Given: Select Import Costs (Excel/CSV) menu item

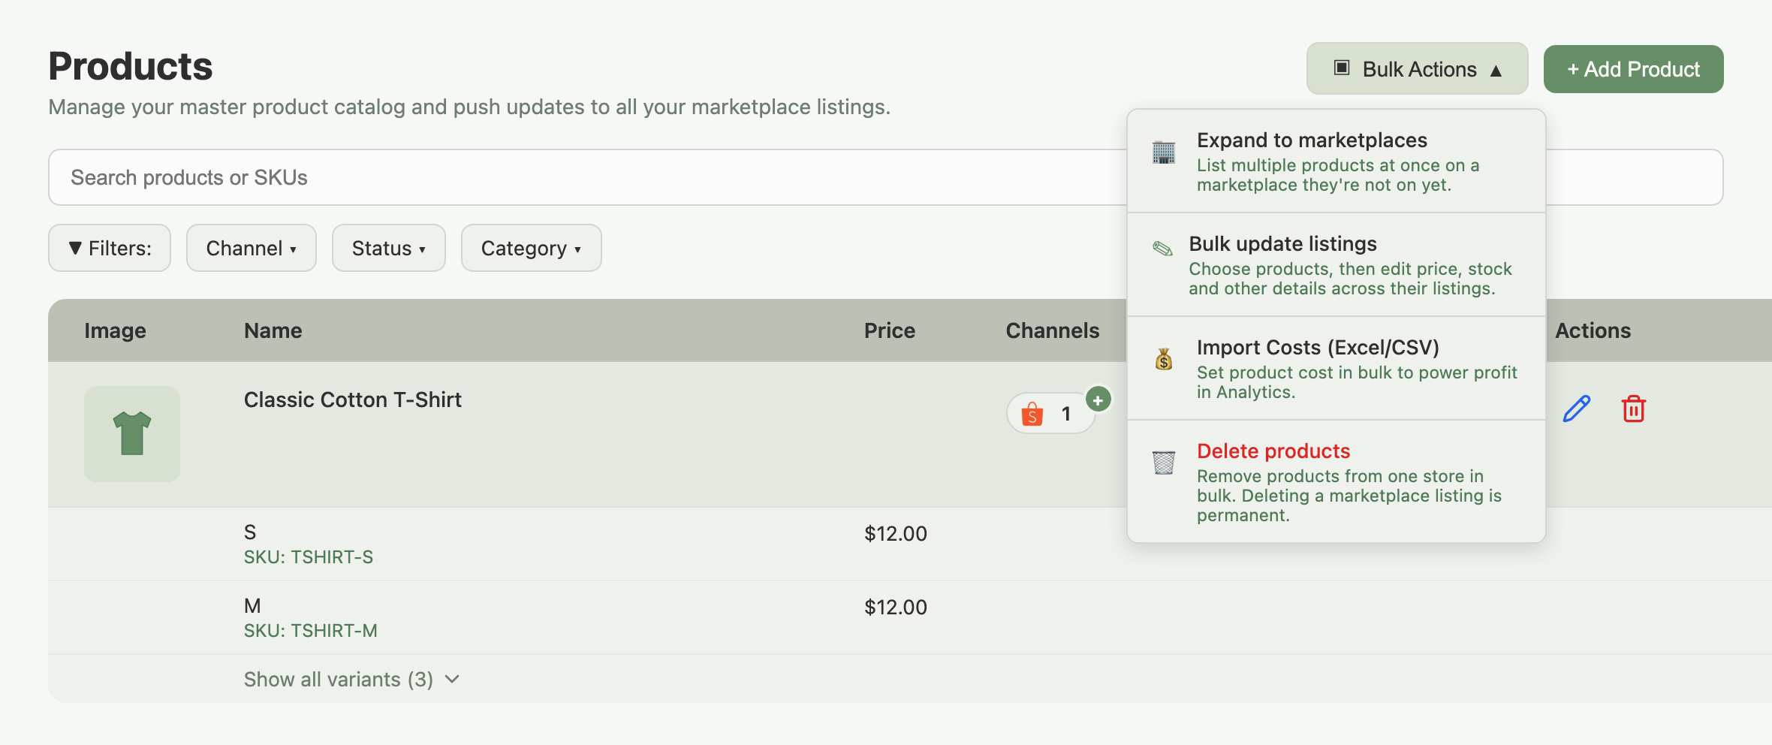Looking at the screenshot, I should 1337,369.
